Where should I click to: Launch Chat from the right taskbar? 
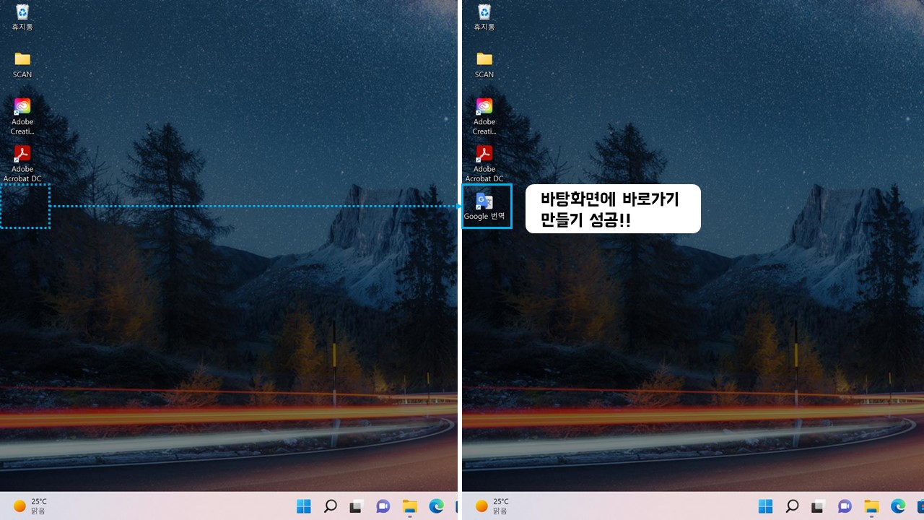tap(845, 506)
